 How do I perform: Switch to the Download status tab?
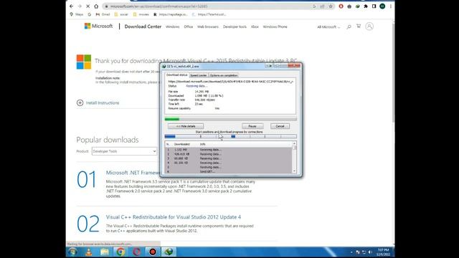[x=176, y=75]
